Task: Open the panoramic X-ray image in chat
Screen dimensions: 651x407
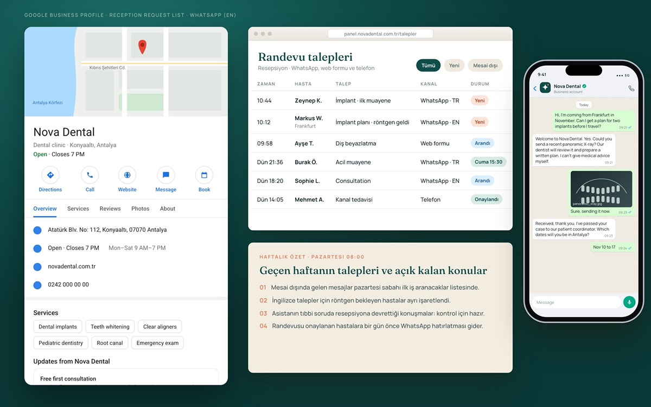Action: coord(602,189)
